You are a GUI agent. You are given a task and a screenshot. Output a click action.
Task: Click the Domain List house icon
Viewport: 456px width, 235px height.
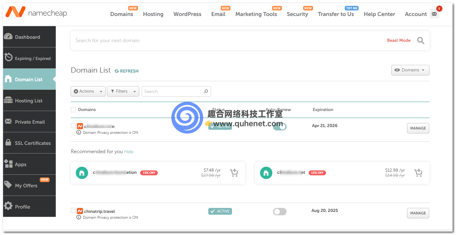coord(8,79)
